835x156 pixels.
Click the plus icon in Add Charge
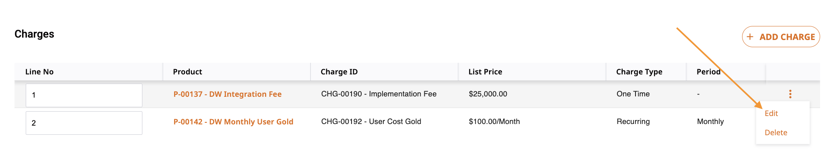750,37
